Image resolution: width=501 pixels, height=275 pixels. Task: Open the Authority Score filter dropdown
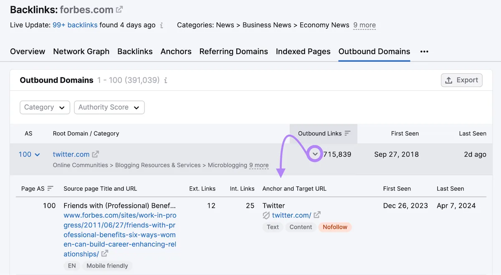[109, 107]
